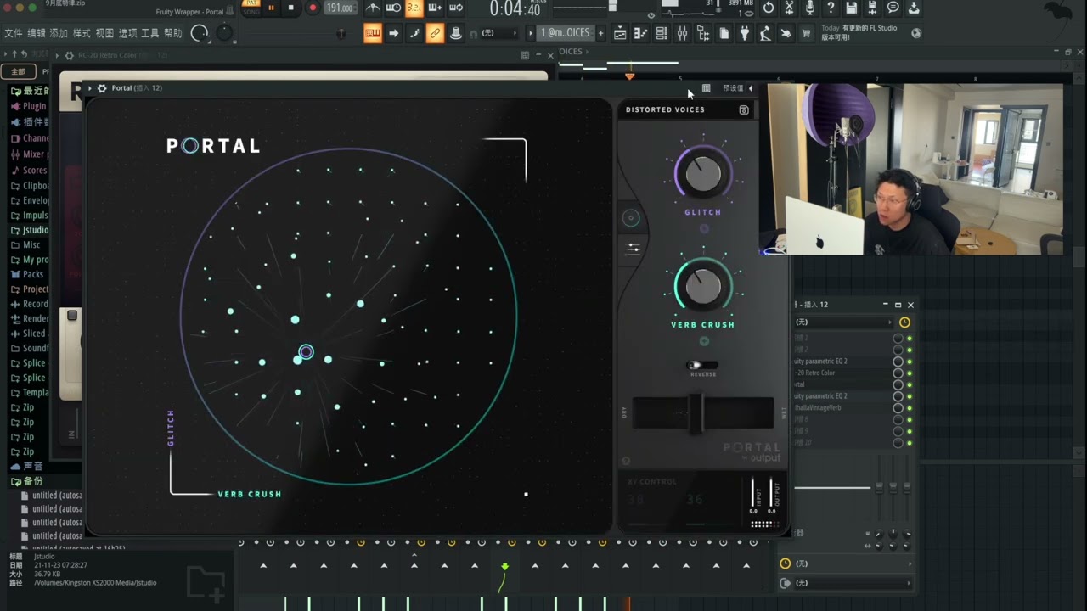This screenshot has height=611, width=1087.
Task: Open the snap dropdown showing (无)
Action: point(498,33)
